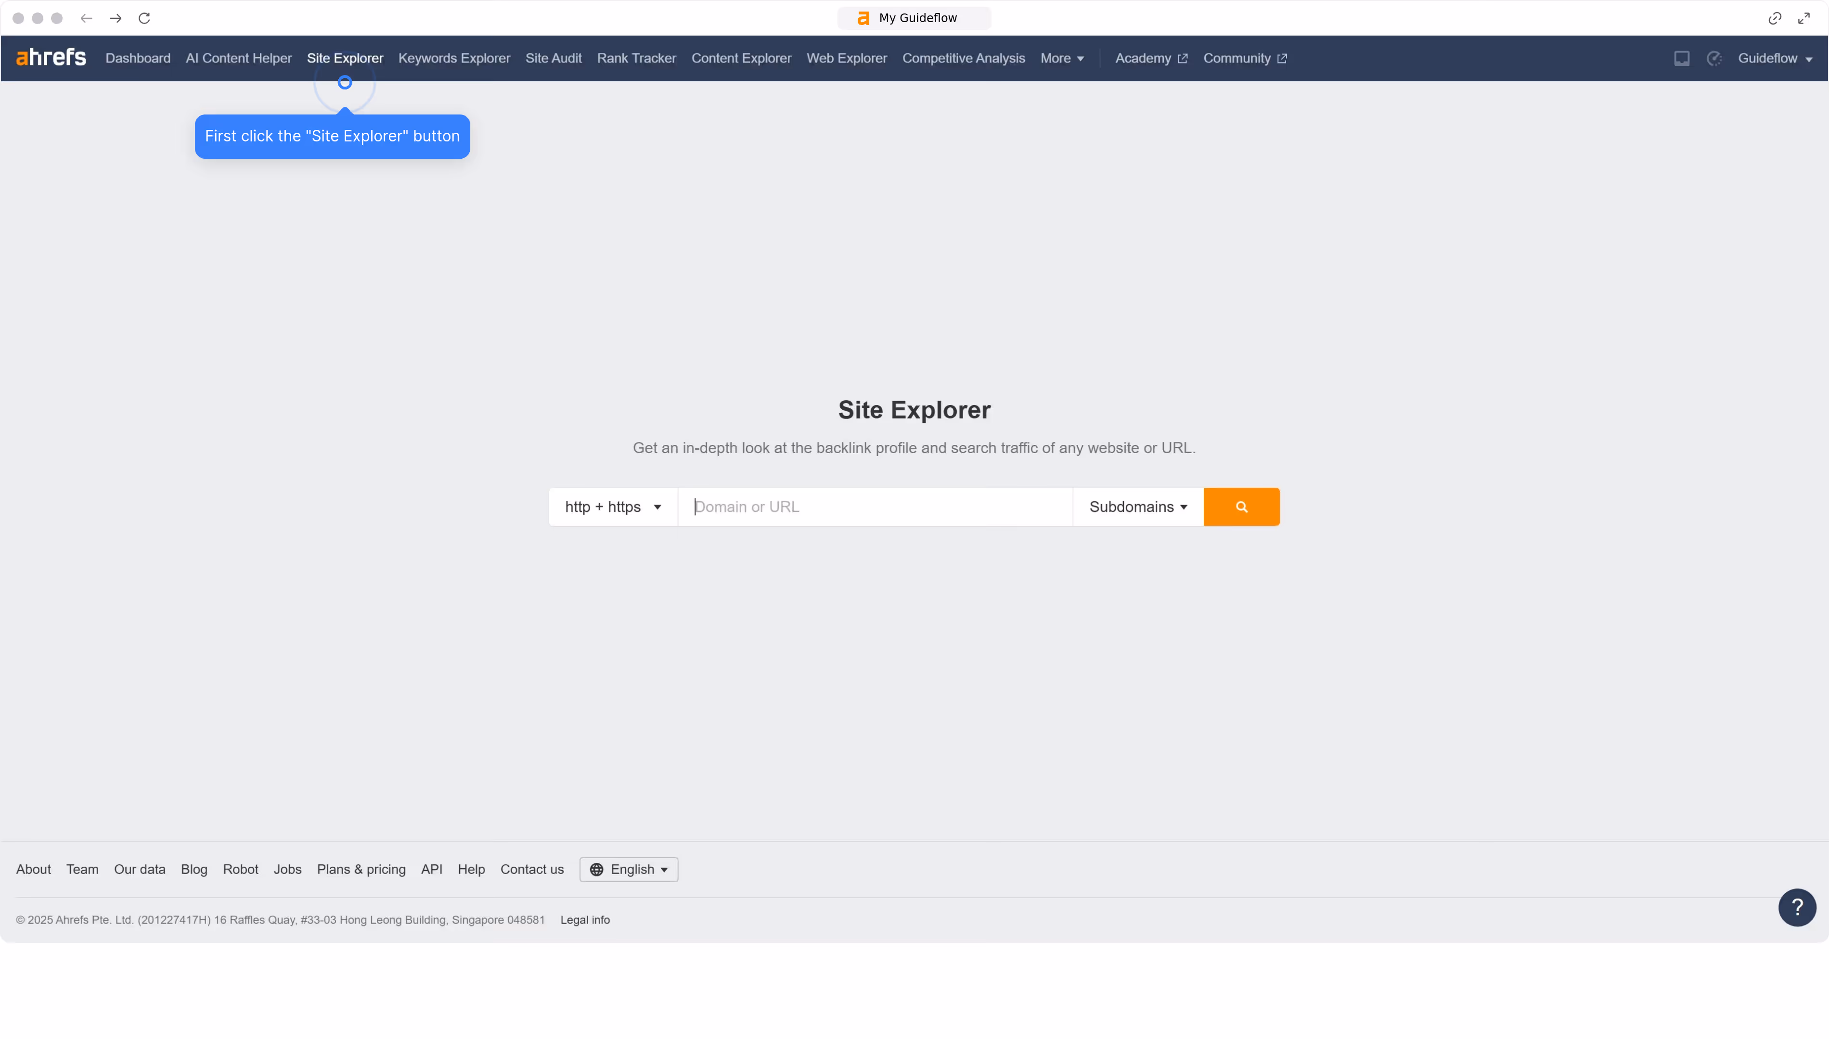Expand the More navigation menu
The width and height of the screenshot is (1829, 1039).
tap(1062, 59)
